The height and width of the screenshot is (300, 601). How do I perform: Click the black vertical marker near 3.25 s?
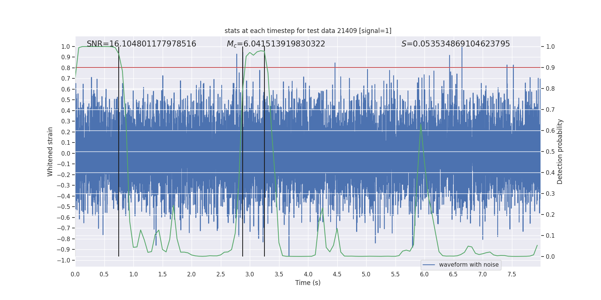pos(264,151)
